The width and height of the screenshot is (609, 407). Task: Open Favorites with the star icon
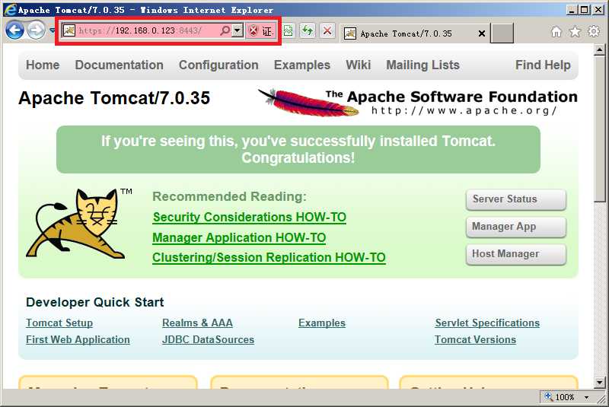click(x=575, y=31)
